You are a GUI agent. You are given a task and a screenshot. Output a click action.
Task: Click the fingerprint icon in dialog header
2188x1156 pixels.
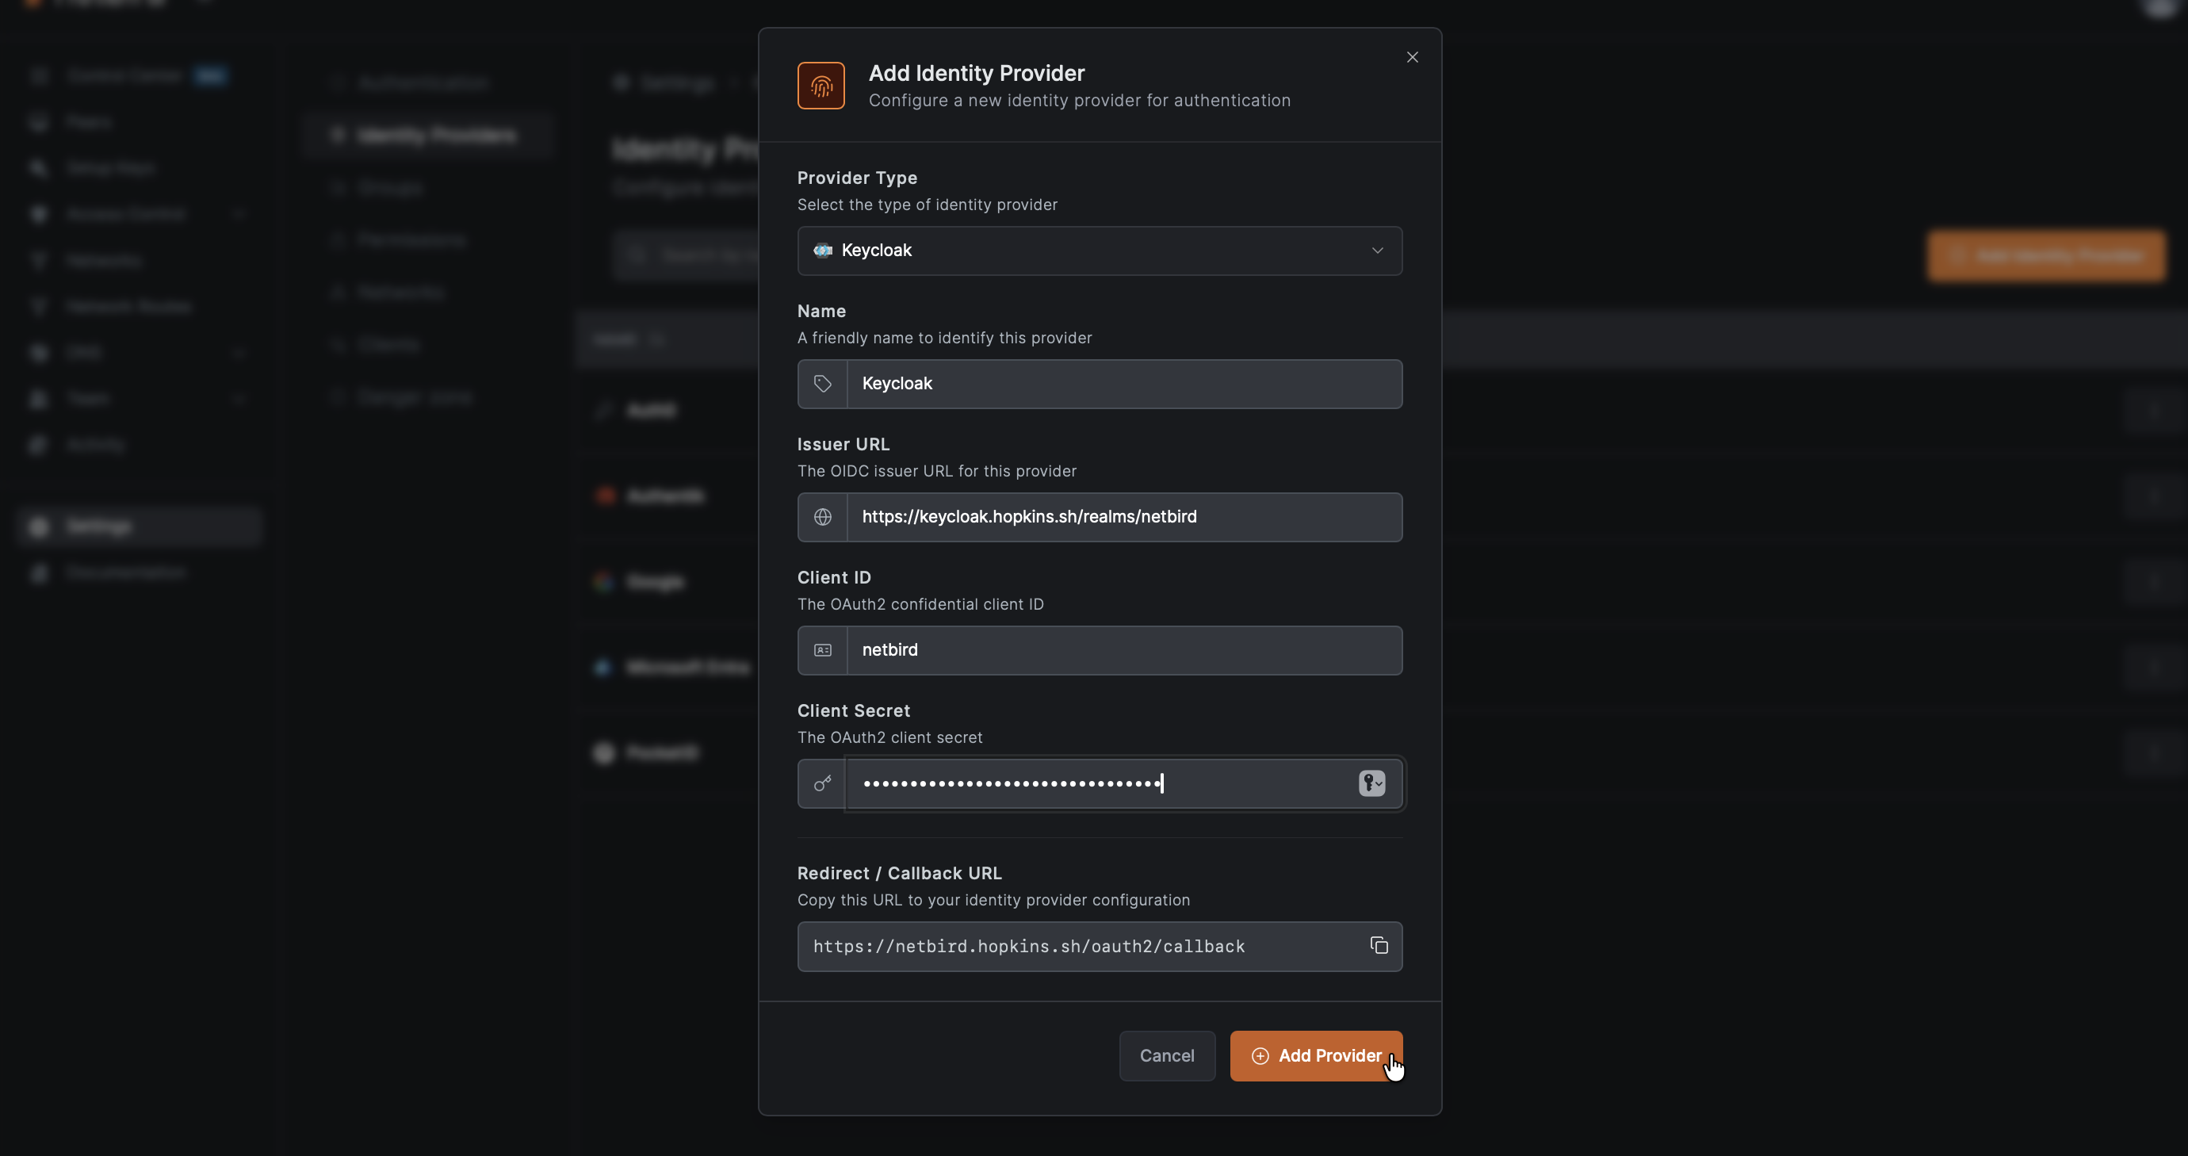820,86
